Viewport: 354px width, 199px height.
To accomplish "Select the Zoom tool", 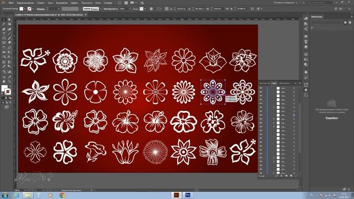I will tap(9, 81).
